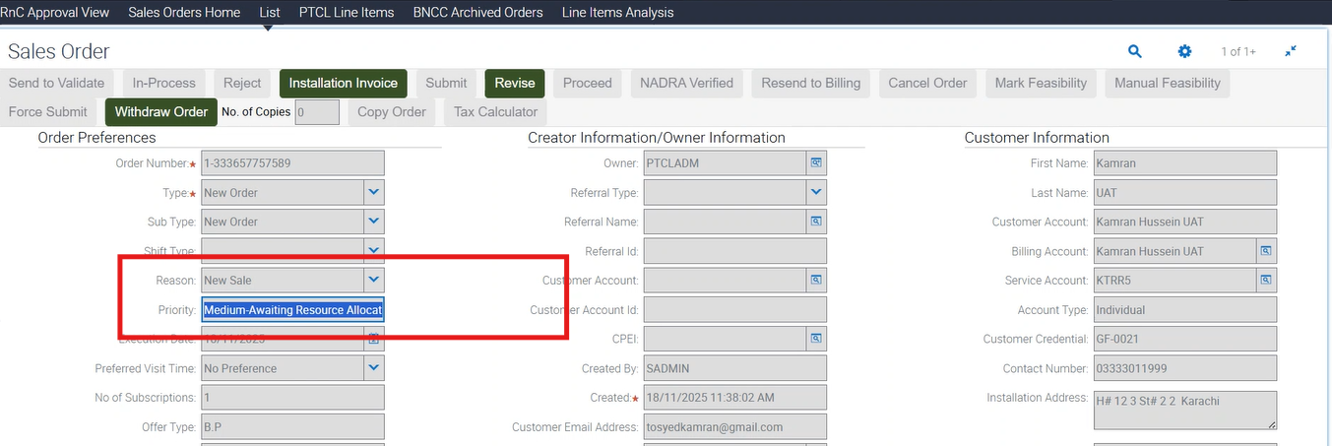Open the CPEI field lookup icon
Image resolution: width=1332 pixels, height=446 pixels.
[816, 339]
